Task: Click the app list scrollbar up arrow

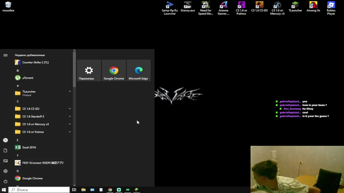Action: [x=74, y=50]
